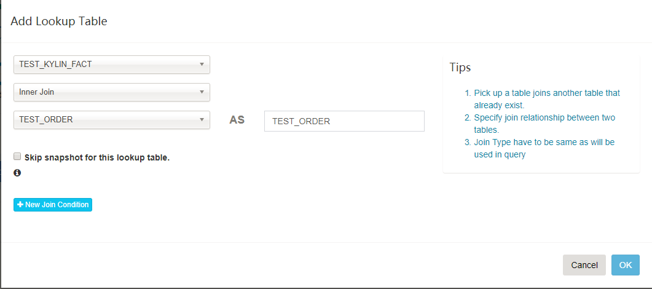
Task: Click the arrow on the TEST_ORDER selector
Action: coord(202,120)
